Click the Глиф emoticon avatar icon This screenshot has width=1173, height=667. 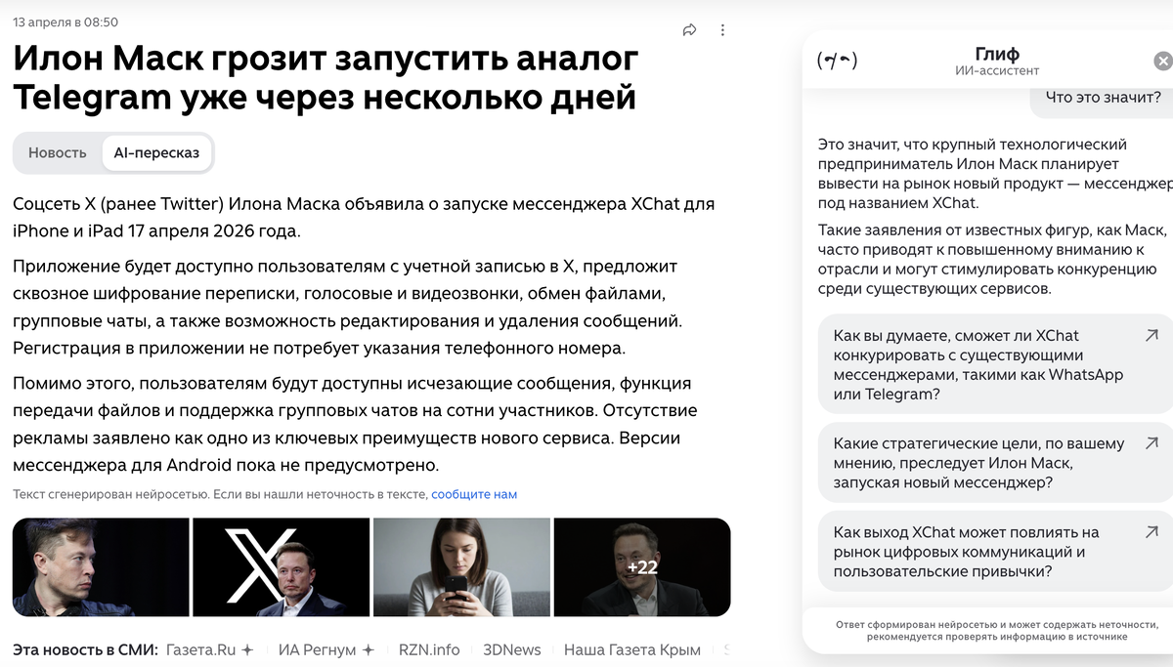tap(837, 62)
